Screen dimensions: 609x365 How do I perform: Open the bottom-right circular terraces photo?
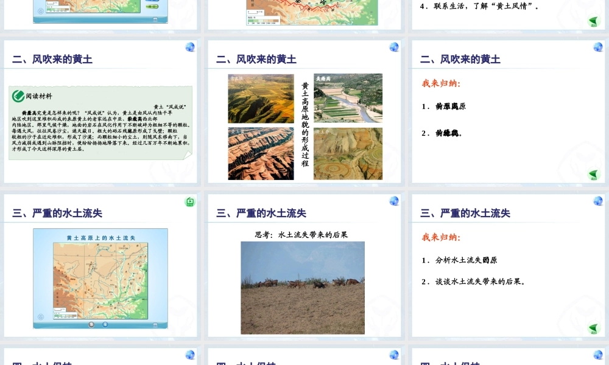[x=348, y=153]
